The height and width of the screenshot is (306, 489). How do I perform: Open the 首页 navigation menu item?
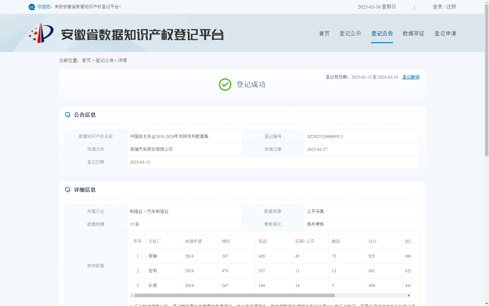coord(324,33)
